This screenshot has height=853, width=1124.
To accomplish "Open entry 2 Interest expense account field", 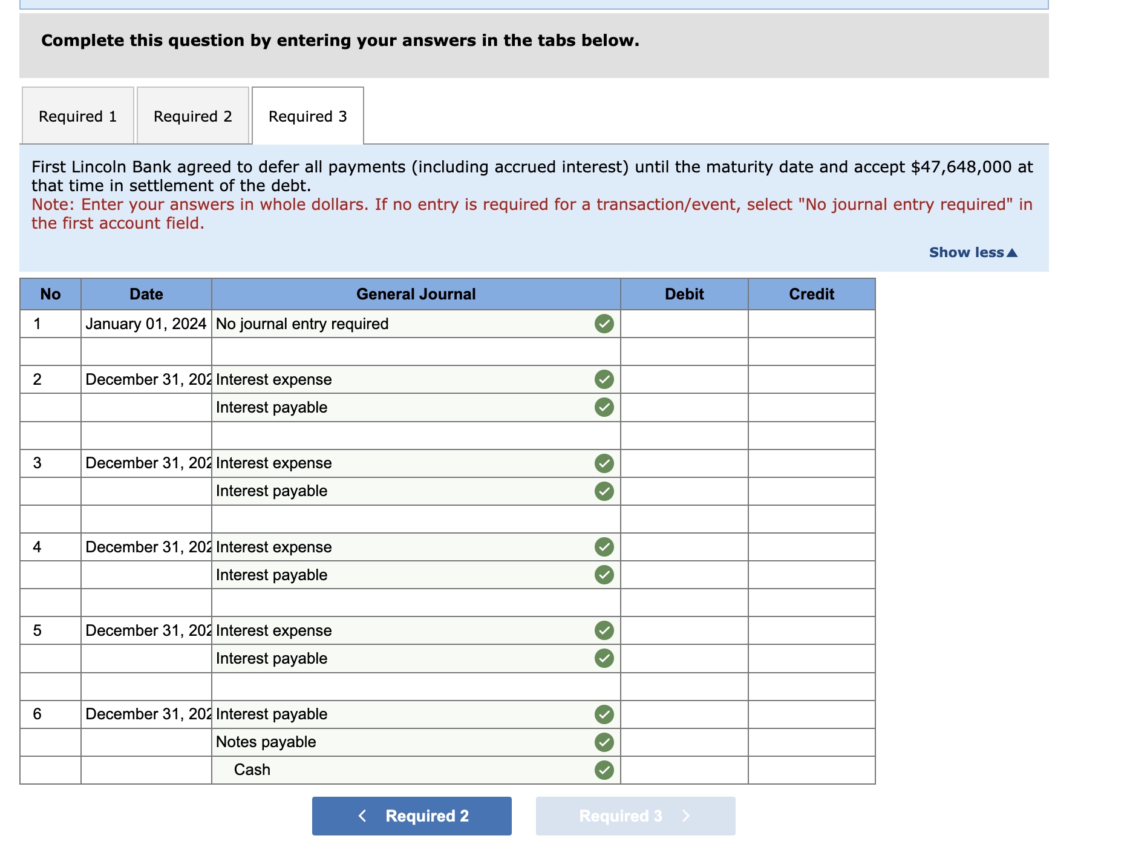I will [x=416, y=379].
